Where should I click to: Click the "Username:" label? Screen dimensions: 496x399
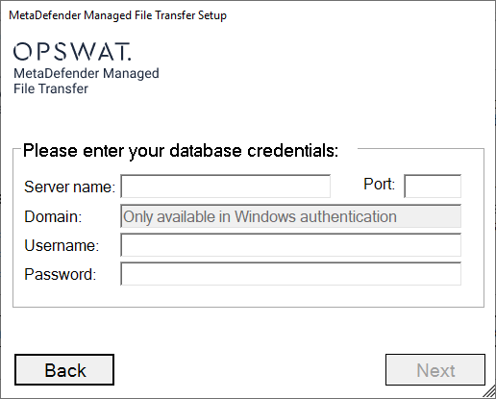click(x=62, y=245)
